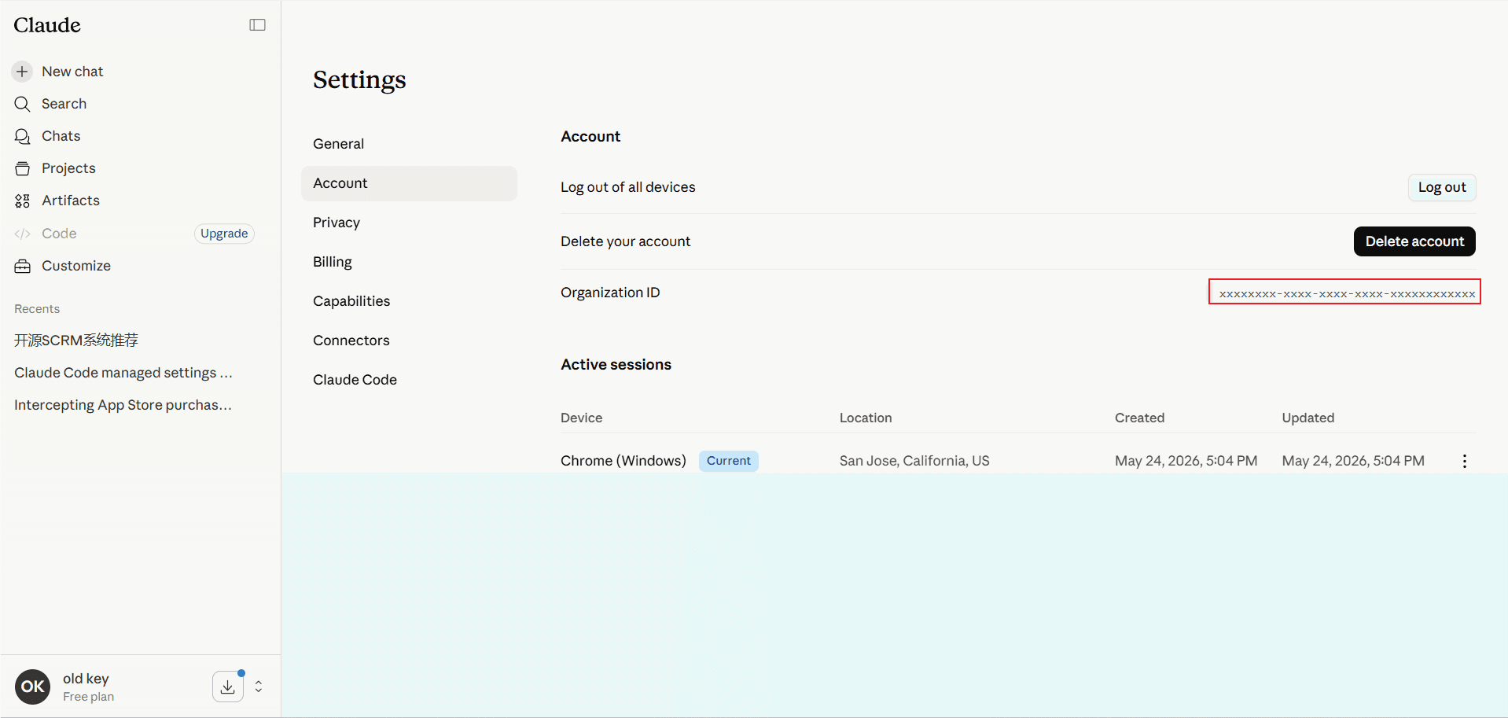This screenshot has width=1508, height=718.
Task: Click the old key user name
Action: (86, 679)
